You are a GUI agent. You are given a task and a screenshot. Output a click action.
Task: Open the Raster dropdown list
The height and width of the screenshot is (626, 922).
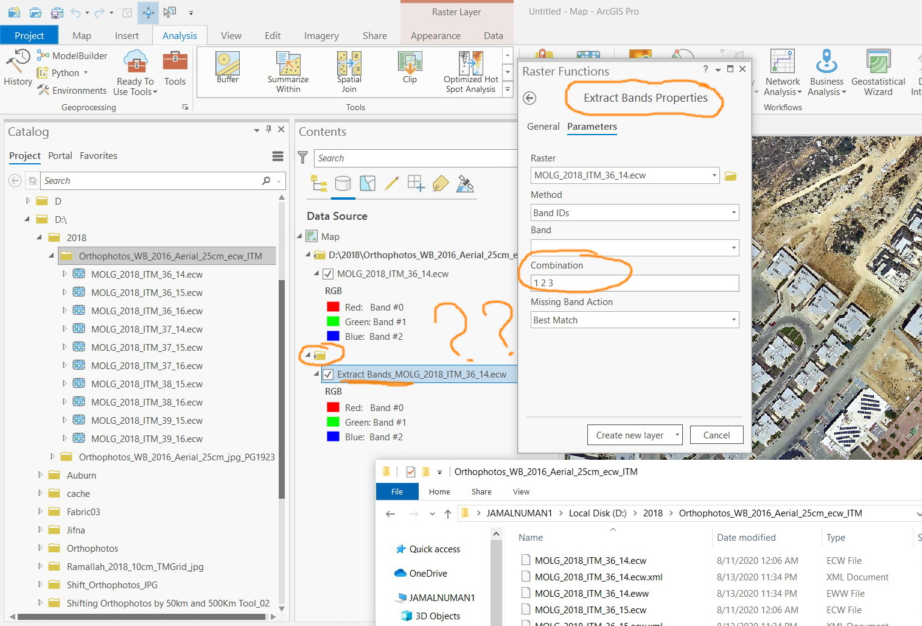point(714,175)
